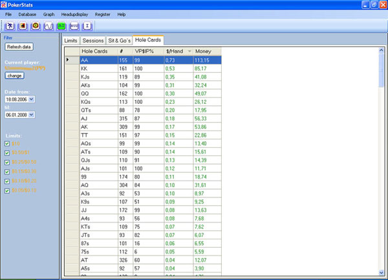Screen dimensions: 388x280
Task: Select the Hole Cards tab
Action: point(148,40)
